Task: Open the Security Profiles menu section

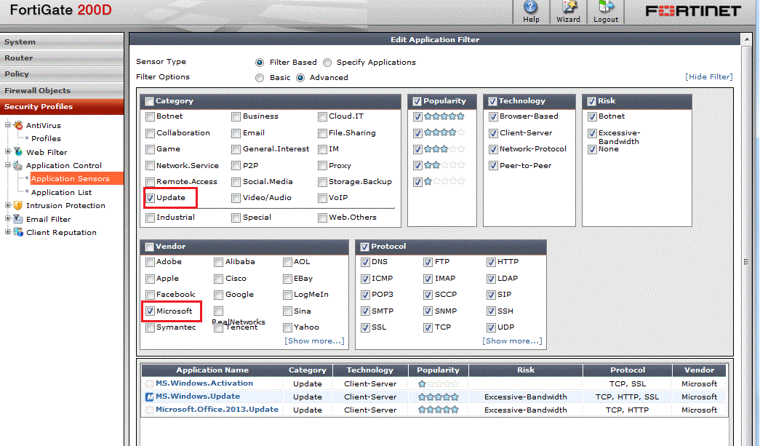Action: [x=62, y=106]
